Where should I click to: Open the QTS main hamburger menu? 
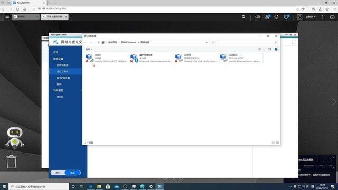tap(7, 16)
